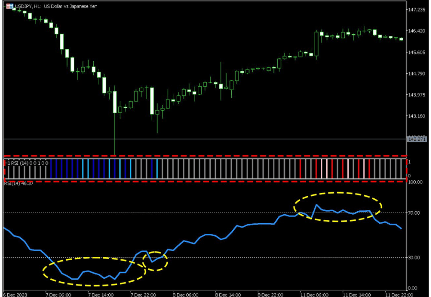431x297 pixels.
Task: Select the 8 Dec 22:00 time axis label
Action: point(269,293)
